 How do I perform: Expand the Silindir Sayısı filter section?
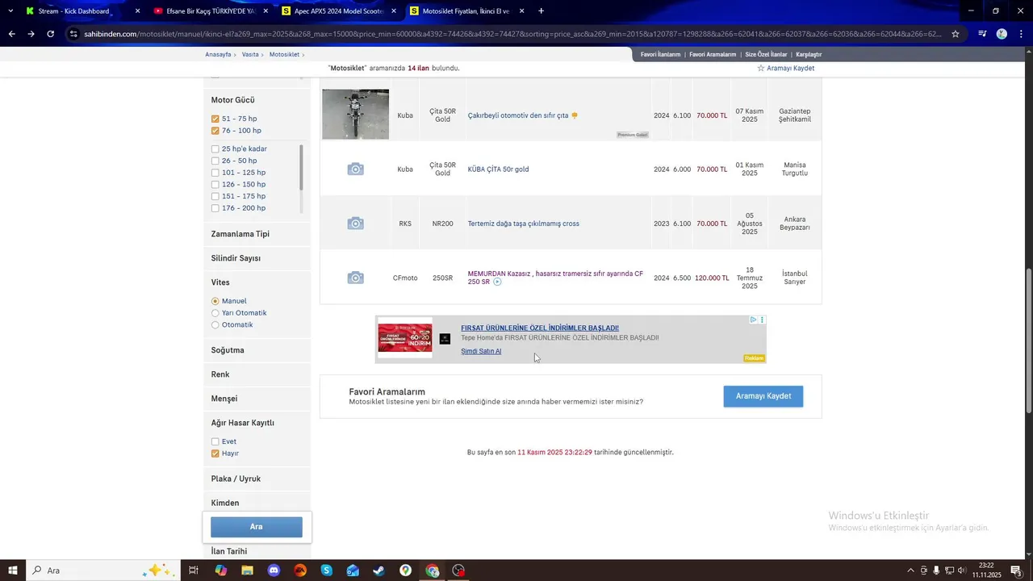coord(236,258)
